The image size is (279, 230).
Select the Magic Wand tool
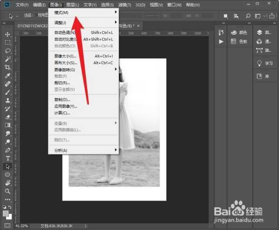pos(8,59)
